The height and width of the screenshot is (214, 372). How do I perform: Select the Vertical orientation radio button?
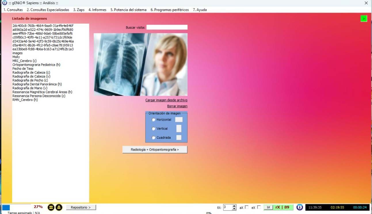click(x=154, y=129)
